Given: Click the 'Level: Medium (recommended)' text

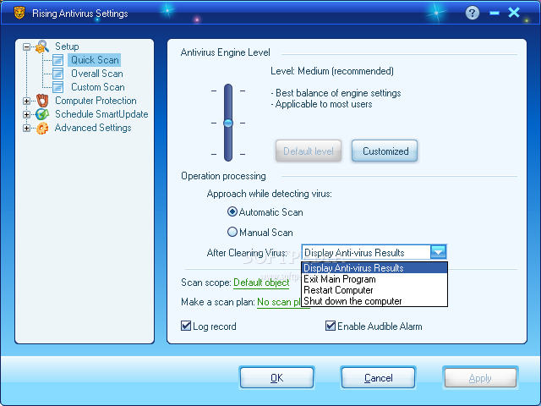Looking at the screenshot, I should 332,71.
